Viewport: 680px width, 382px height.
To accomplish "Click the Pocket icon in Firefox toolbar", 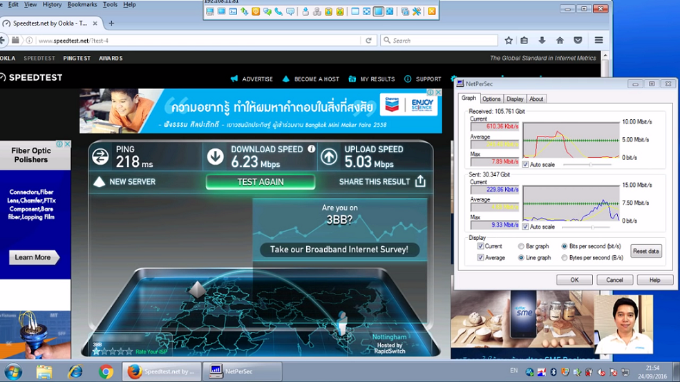I will 578,41.
